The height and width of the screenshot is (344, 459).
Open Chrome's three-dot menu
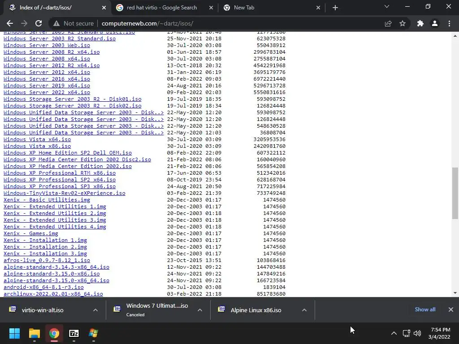point(449,23)
